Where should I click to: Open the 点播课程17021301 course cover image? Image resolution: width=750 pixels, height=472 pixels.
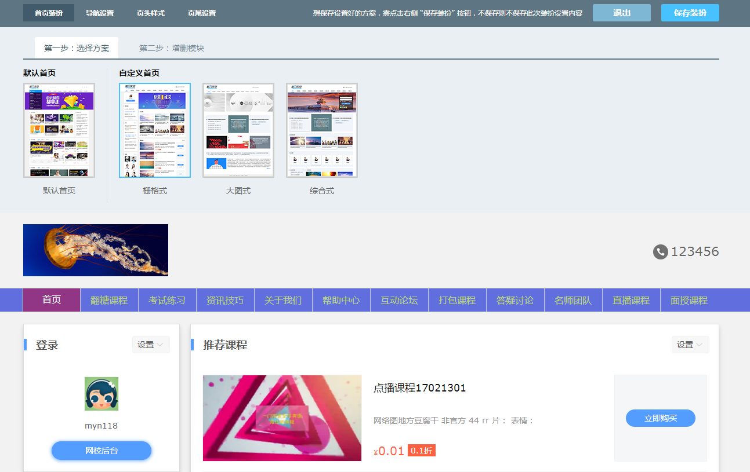282,418
